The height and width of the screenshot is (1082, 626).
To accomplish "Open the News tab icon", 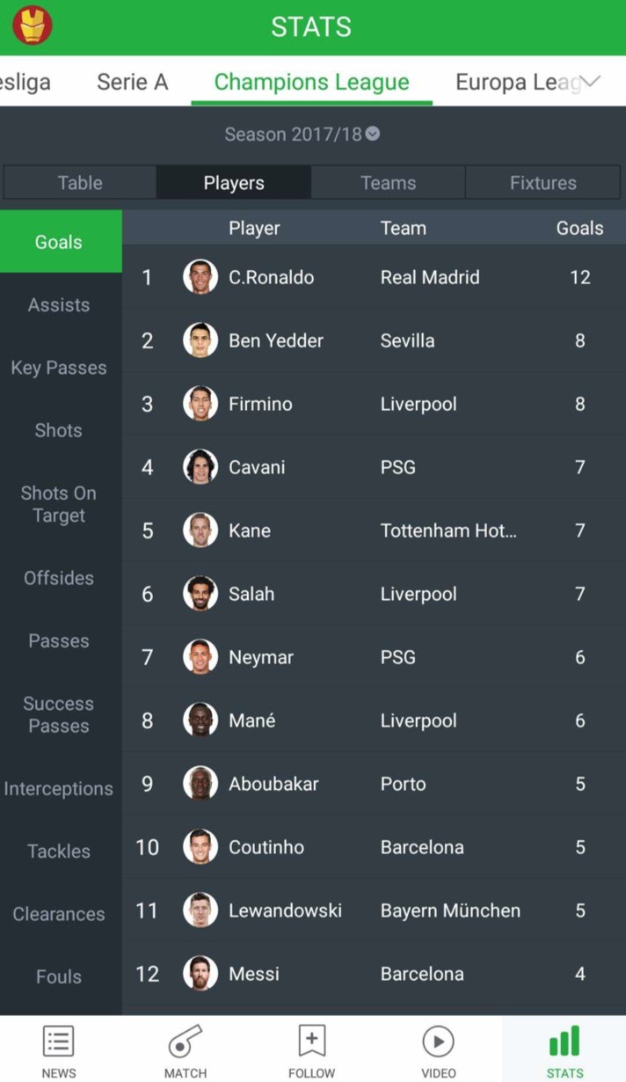I will coord(59,1042).
